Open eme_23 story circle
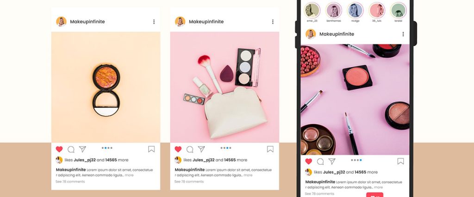 click(x=312, y=10)
